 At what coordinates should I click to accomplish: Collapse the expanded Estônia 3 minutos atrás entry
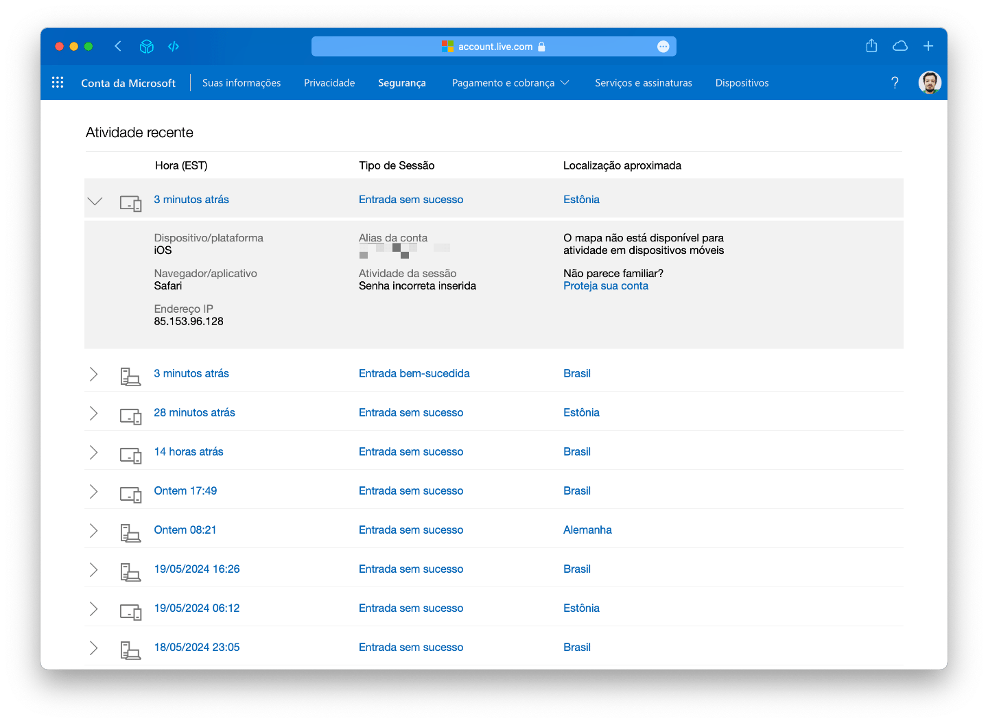(x=95, y=200)
